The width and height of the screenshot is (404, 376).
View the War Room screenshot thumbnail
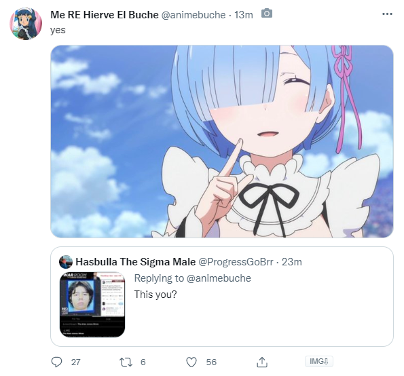click(x=92, y=305)
